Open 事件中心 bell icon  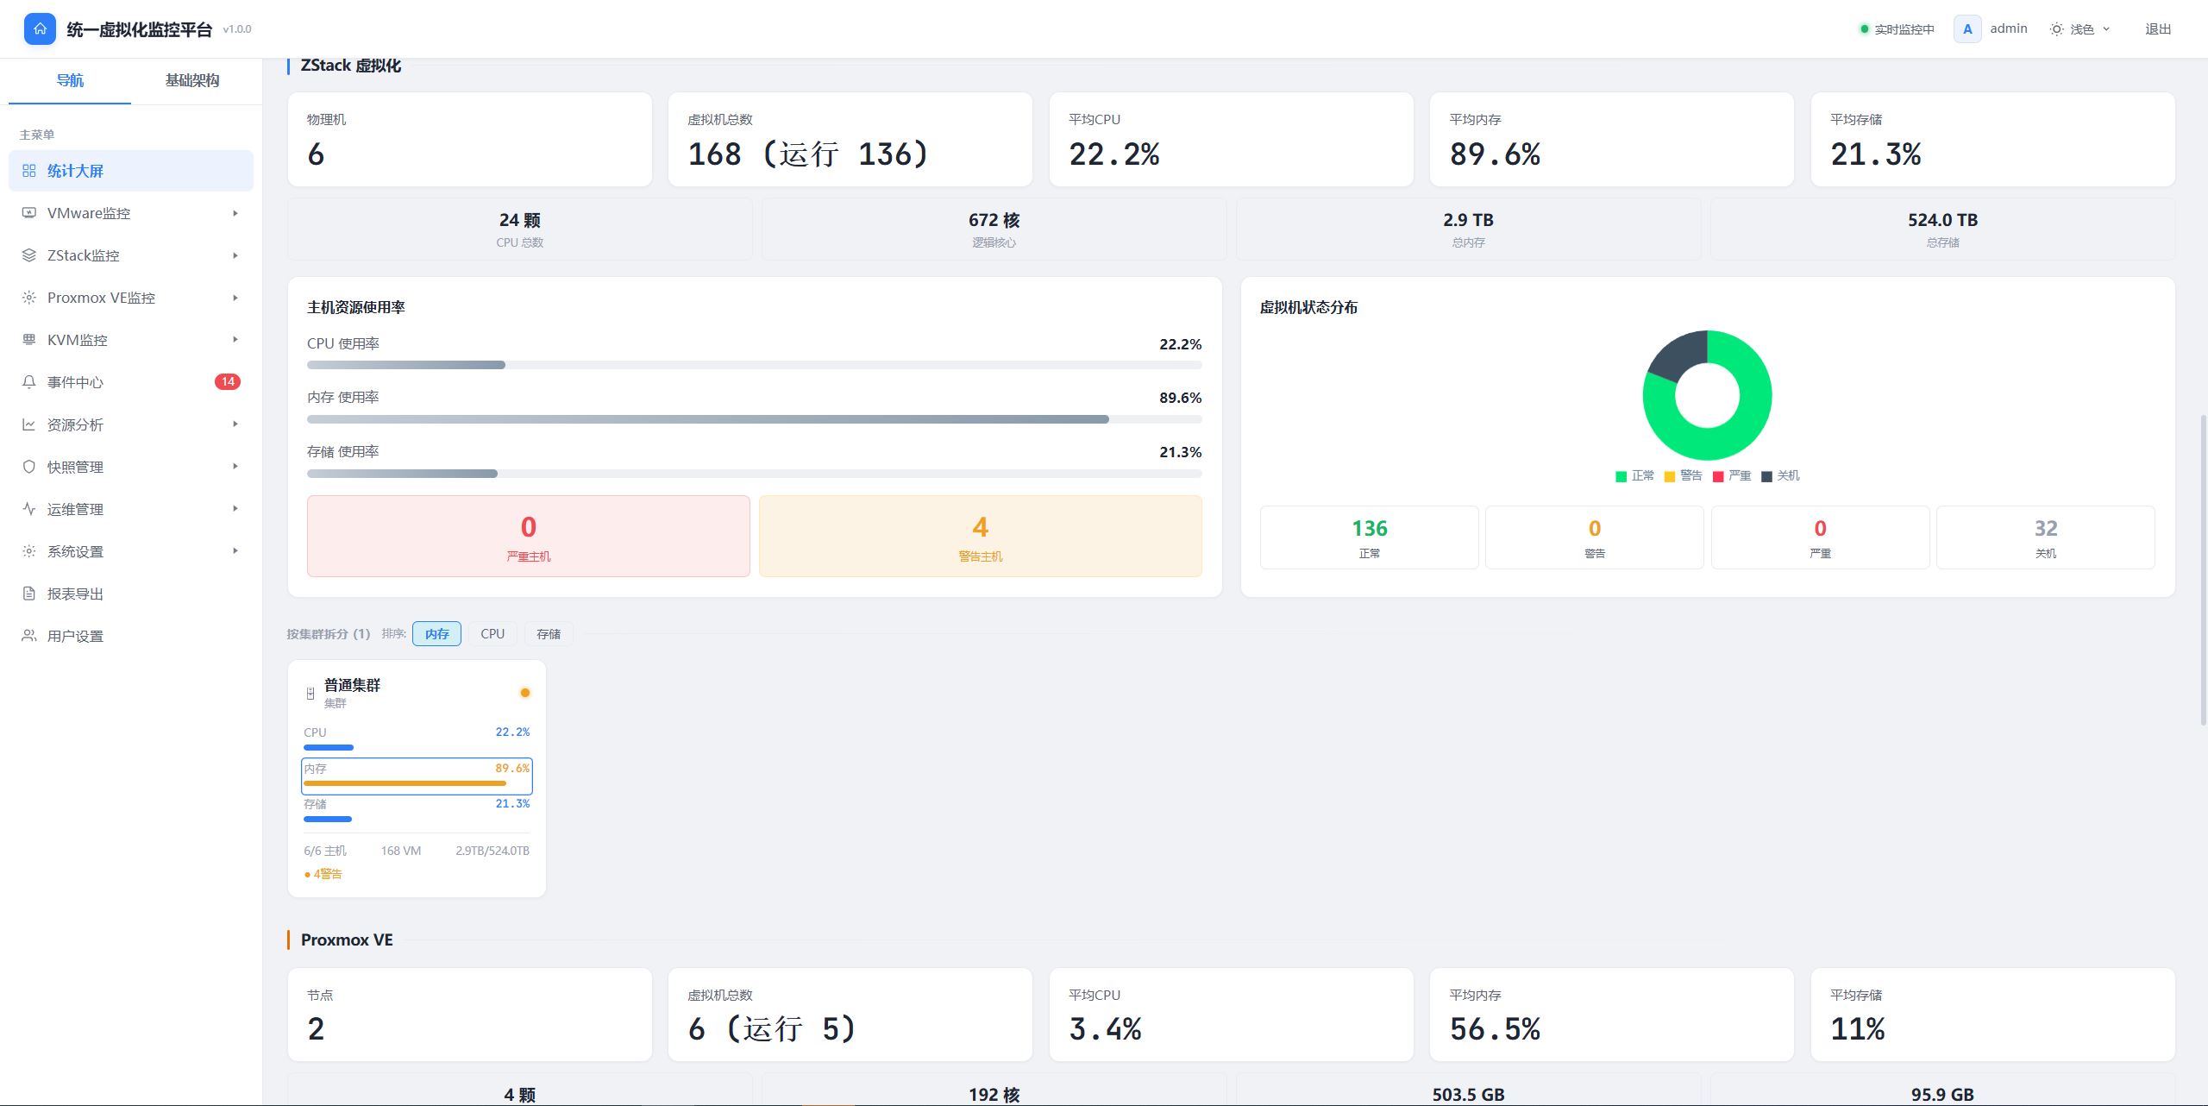[29, 382]
